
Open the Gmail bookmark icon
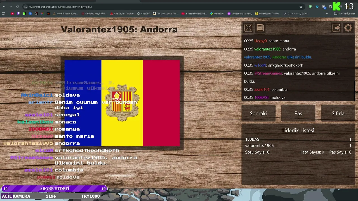pos(42,13)
